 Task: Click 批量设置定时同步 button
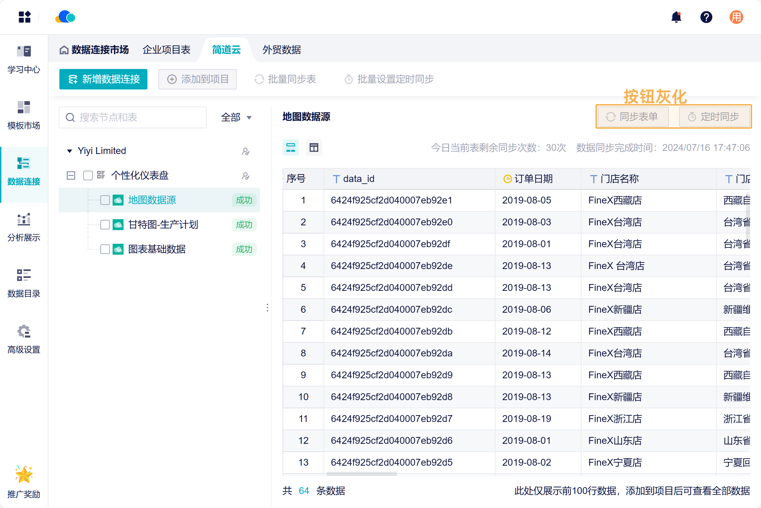pos(389,79)
